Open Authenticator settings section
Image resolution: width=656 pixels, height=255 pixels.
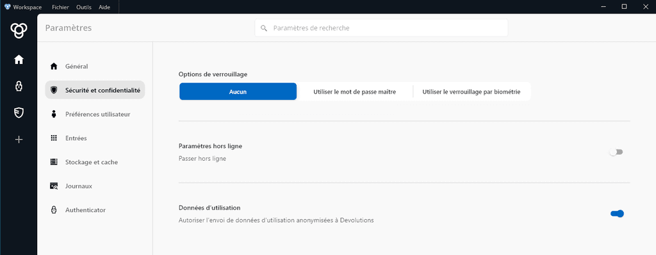[95, 210]
